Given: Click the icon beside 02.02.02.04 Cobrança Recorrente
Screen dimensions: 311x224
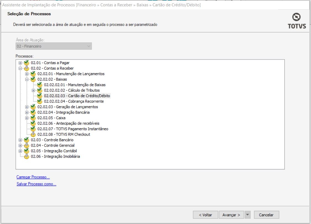Looking at the screenshot, I should click(40, 101).
